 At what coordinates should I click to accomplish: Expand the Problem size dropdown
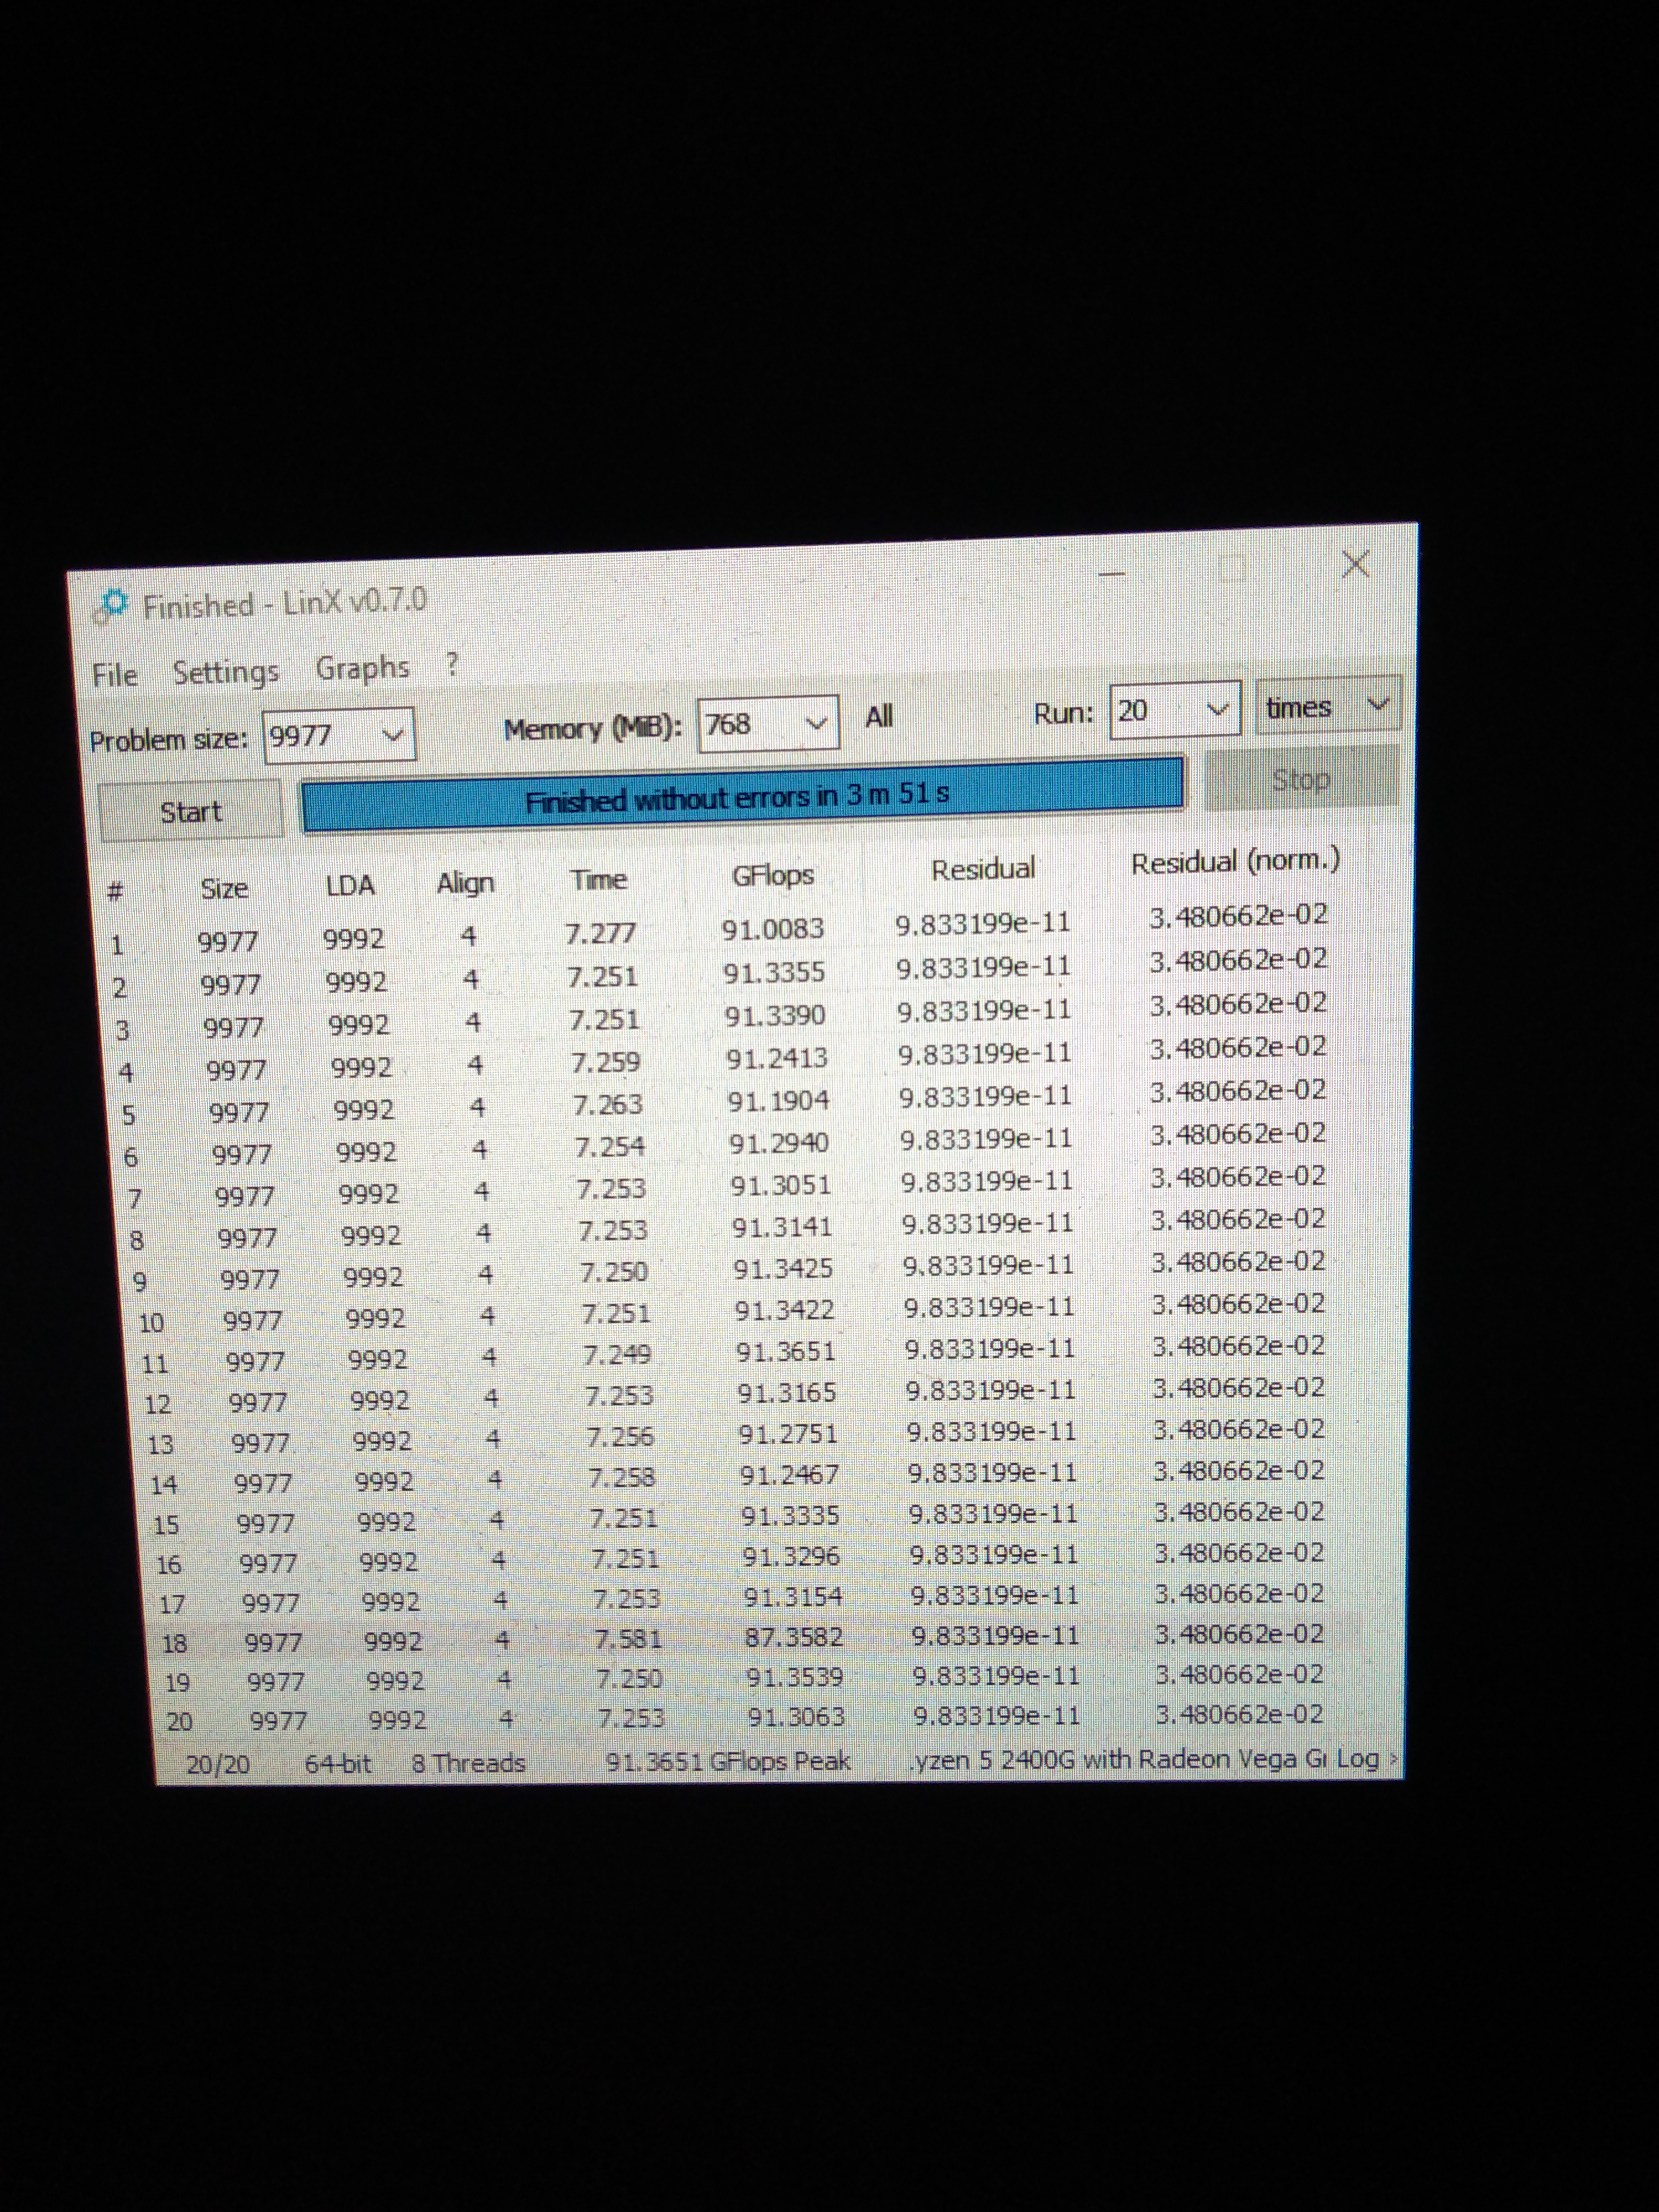pyautogui.click(x=393, y=735)
